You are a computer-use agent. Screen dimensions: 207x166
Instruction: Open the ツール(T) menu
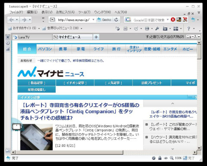click(85, 12)
